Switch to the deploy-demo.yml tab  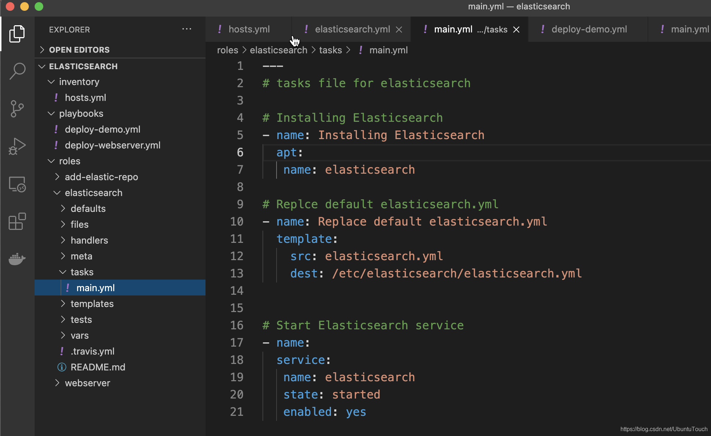pos(589,29)
